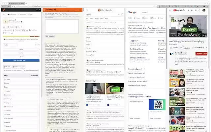Screen dimensions: 211x132
Task: Open YouTube notifications bell
Action: point(199,10)
